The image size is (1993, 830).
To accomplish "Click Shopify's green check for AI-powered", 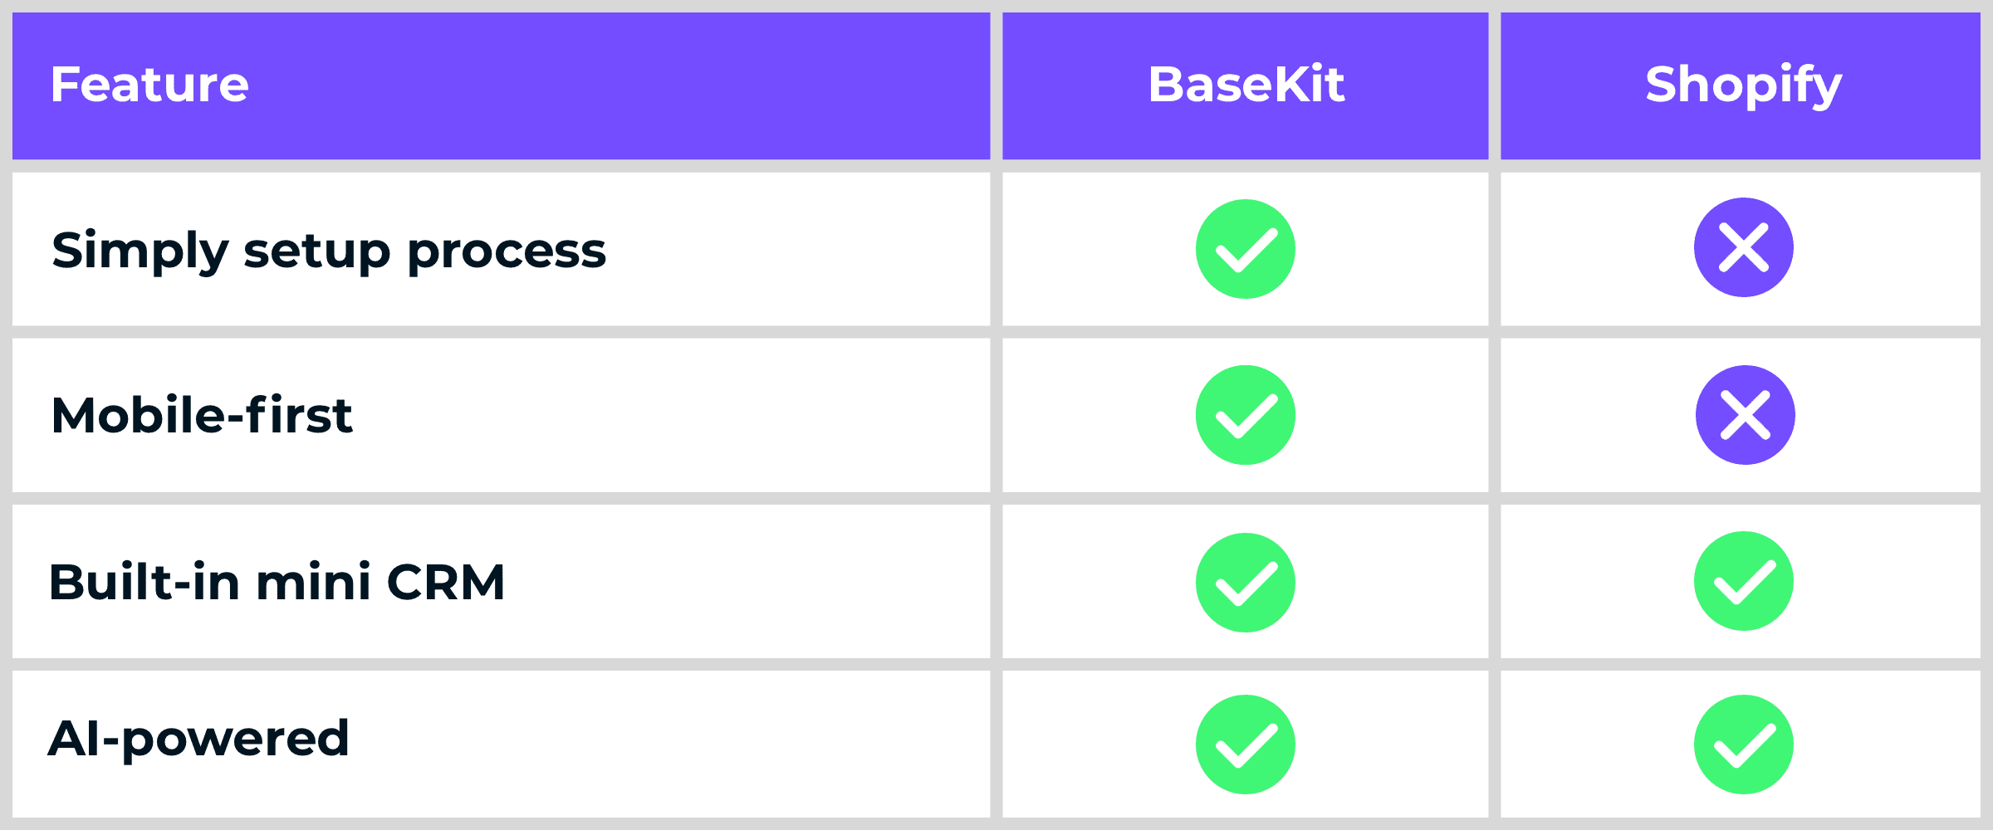I will click(x=1743, y=745).
